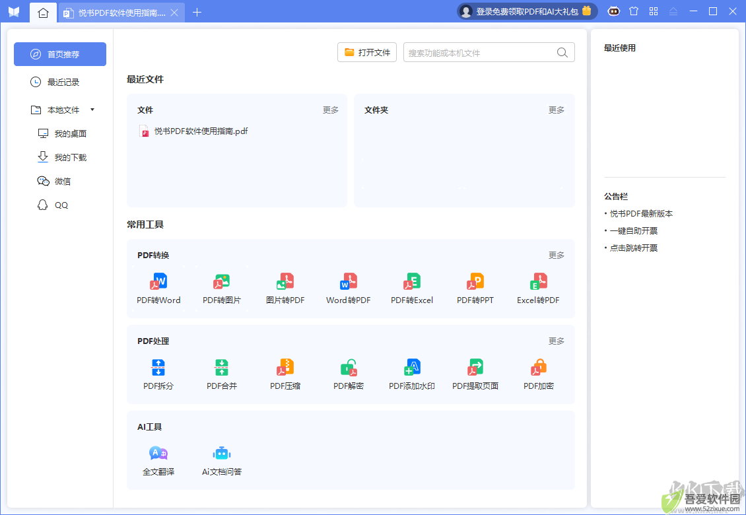Open 我的下载 folder entry
Screen dimensions: 746x515
click(62, 158)
